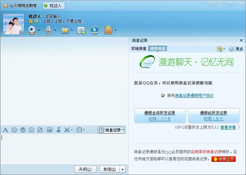Expand the 消息记录 button dropdown arrow
Image resolution: width=246 pixels, height=175 pixels.
click(x=123, y=130)
